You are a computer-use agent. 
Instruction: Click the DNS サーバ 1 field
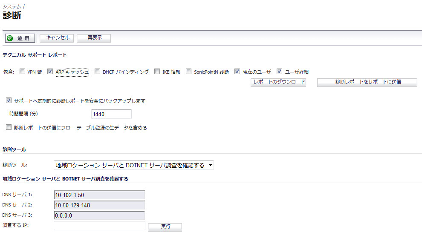click(x=99, y=195)
